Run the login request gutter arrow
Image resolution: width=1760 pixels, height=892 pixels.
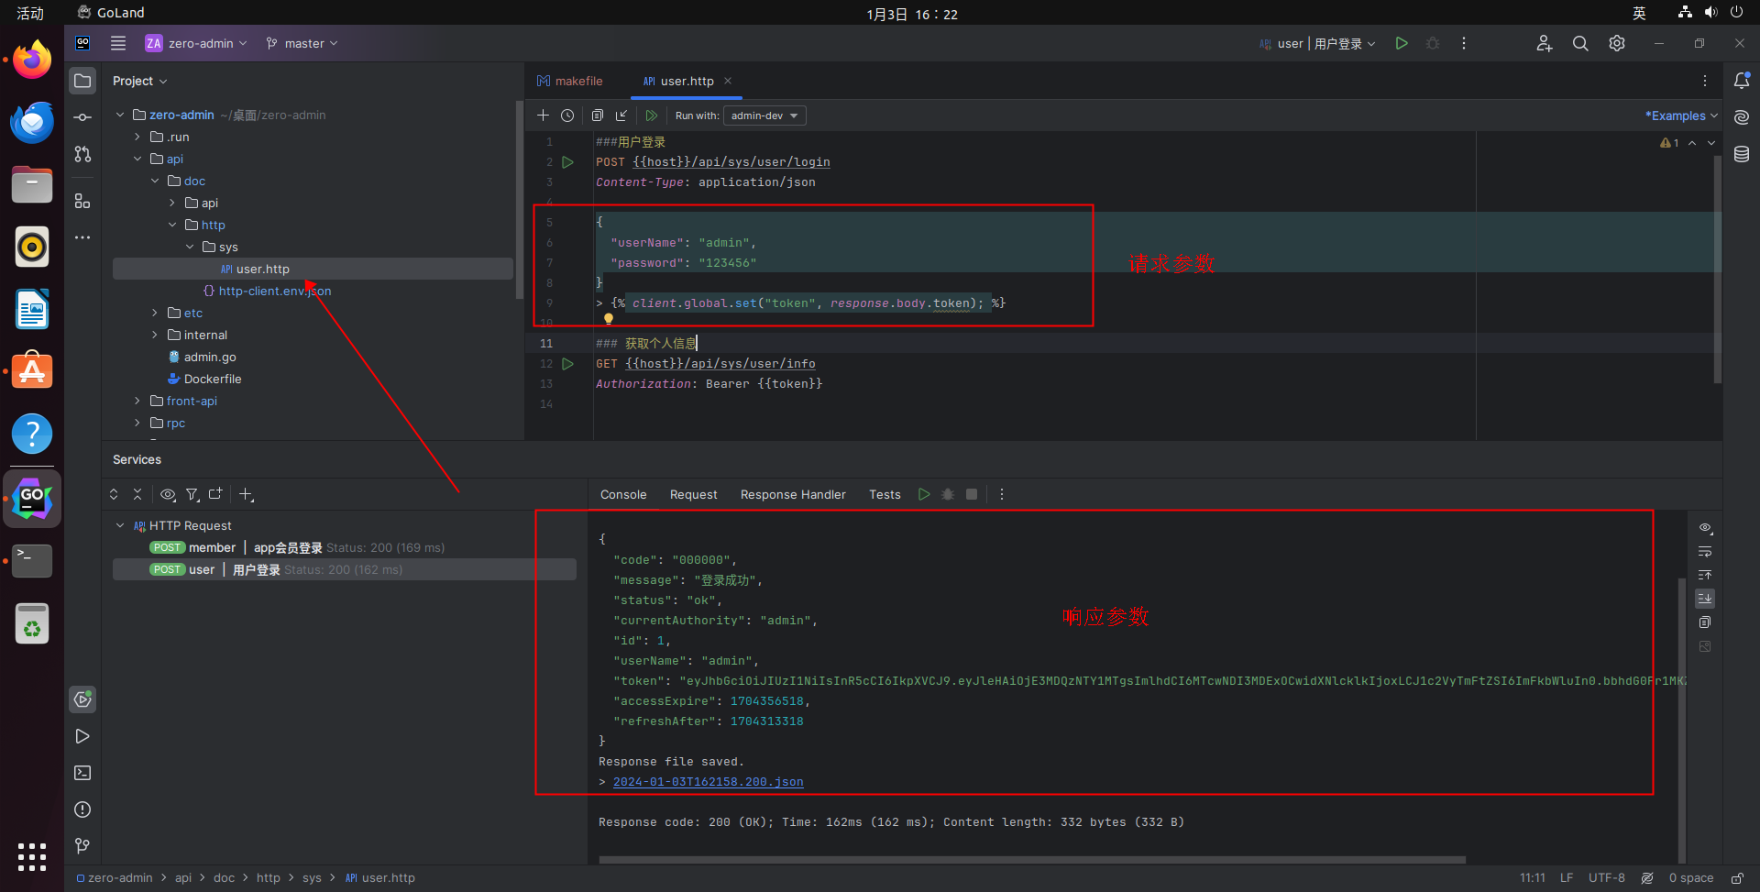568,162
